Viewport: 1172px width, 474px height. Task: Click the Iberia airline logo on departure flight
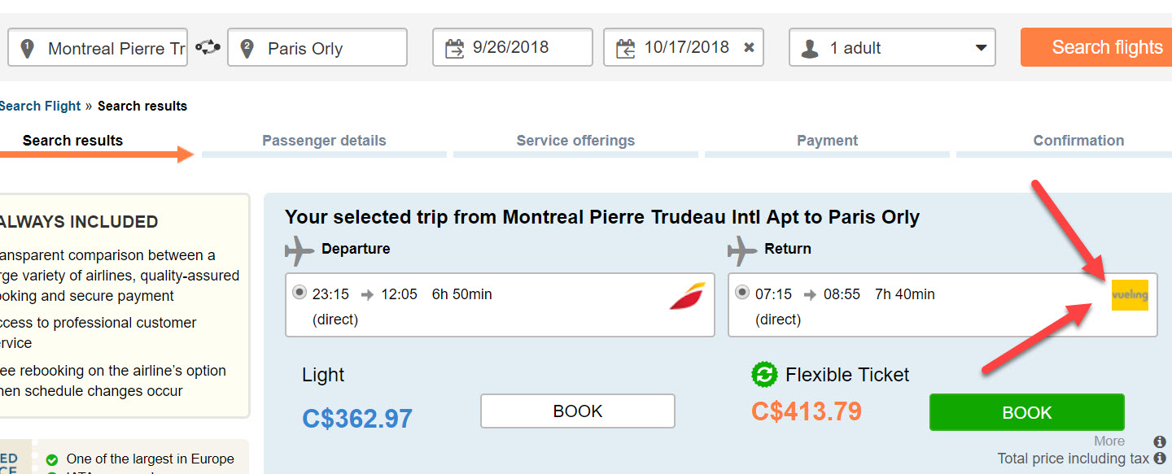coord(688,295)
